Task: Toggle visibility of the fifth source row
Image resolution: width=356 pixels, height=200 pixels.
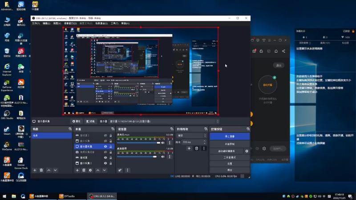Action: 105,158
